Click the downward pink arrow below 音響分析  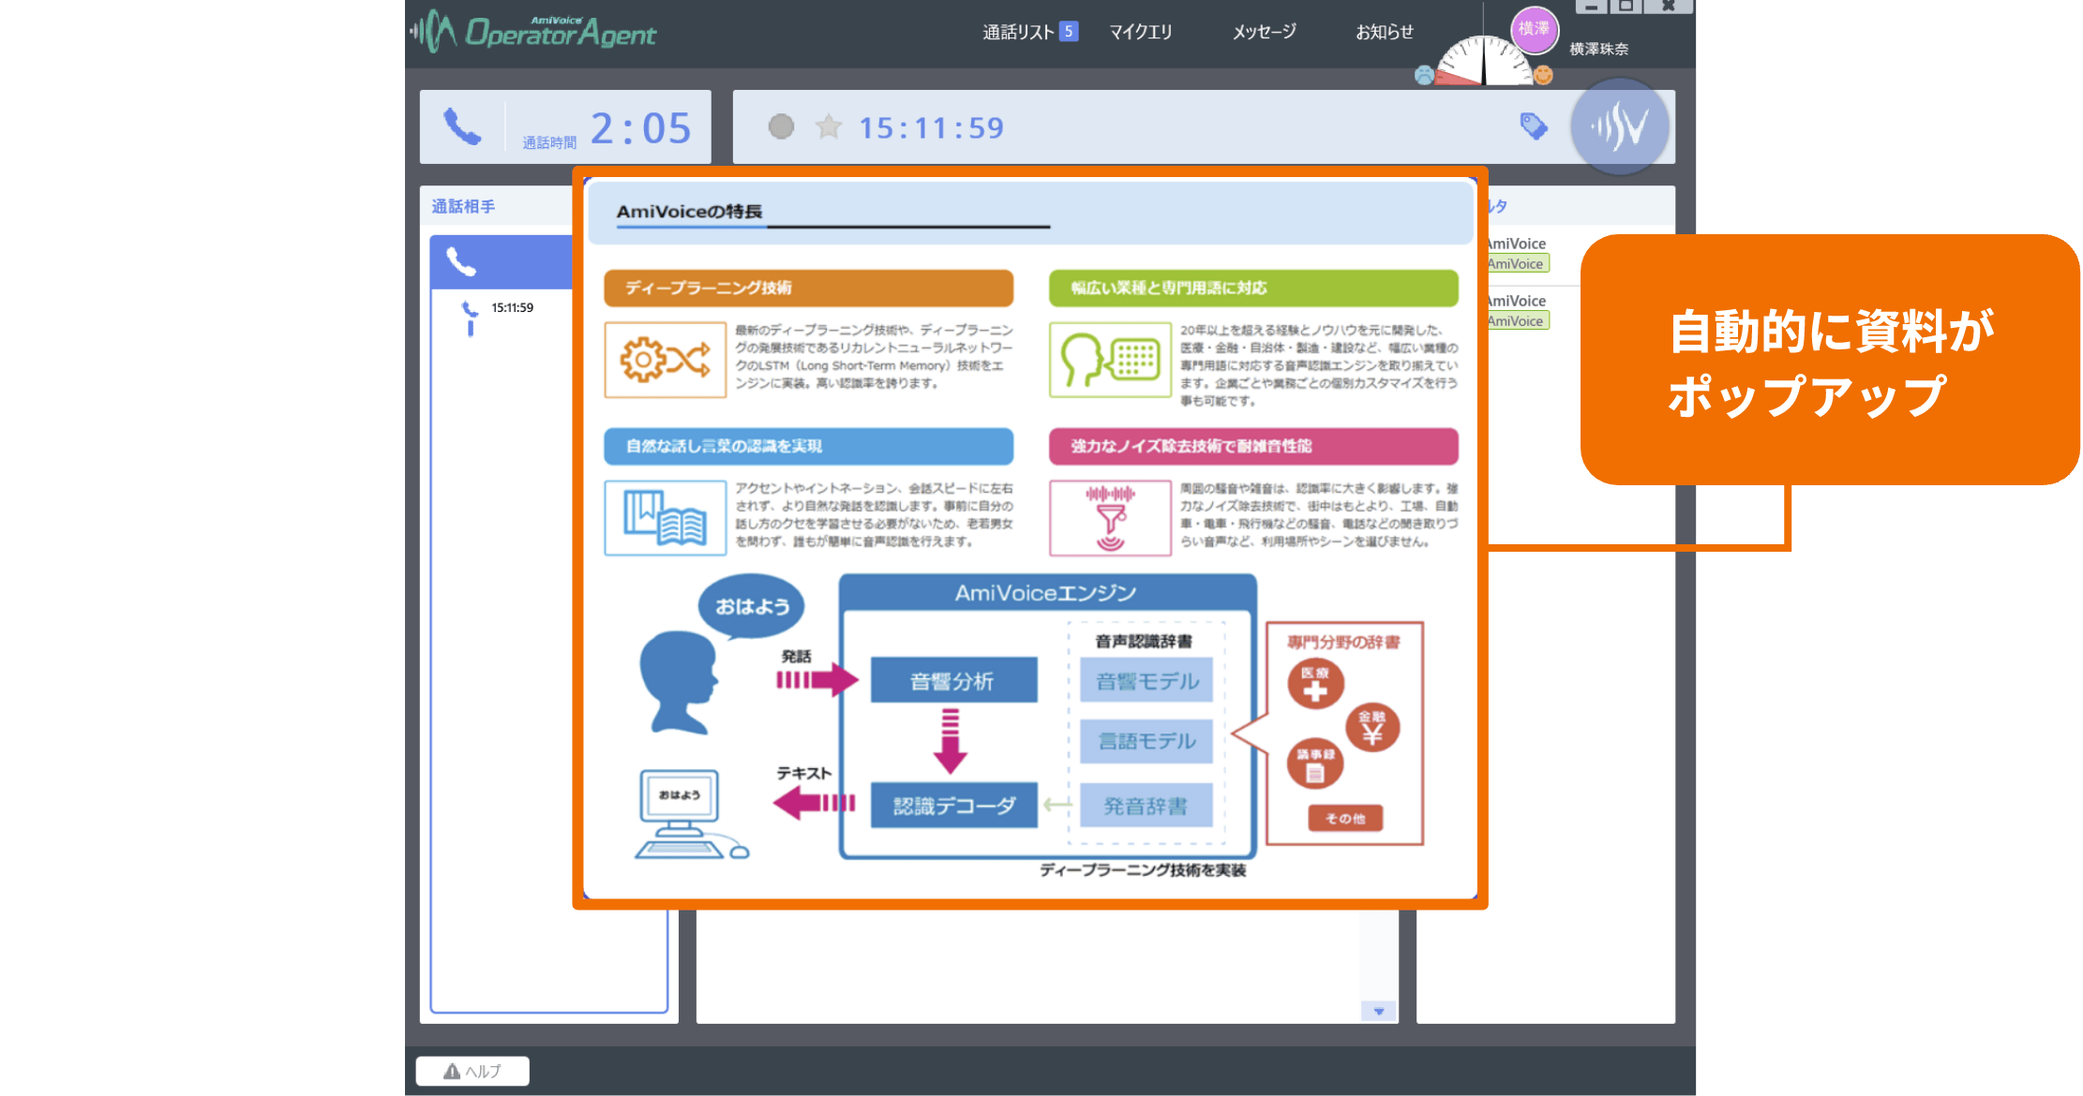tap(951, 741)
